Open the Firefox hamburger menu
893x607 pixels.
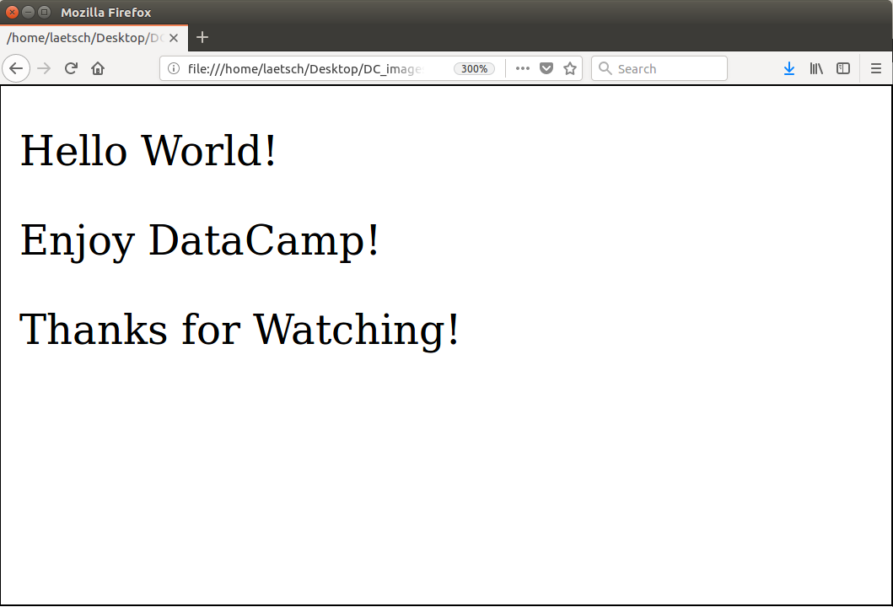[876, 69]
